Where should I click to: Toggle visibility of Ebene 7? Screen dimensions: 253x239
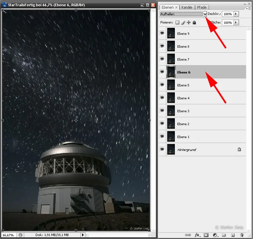pyautogui.click(x=162, y=59)
